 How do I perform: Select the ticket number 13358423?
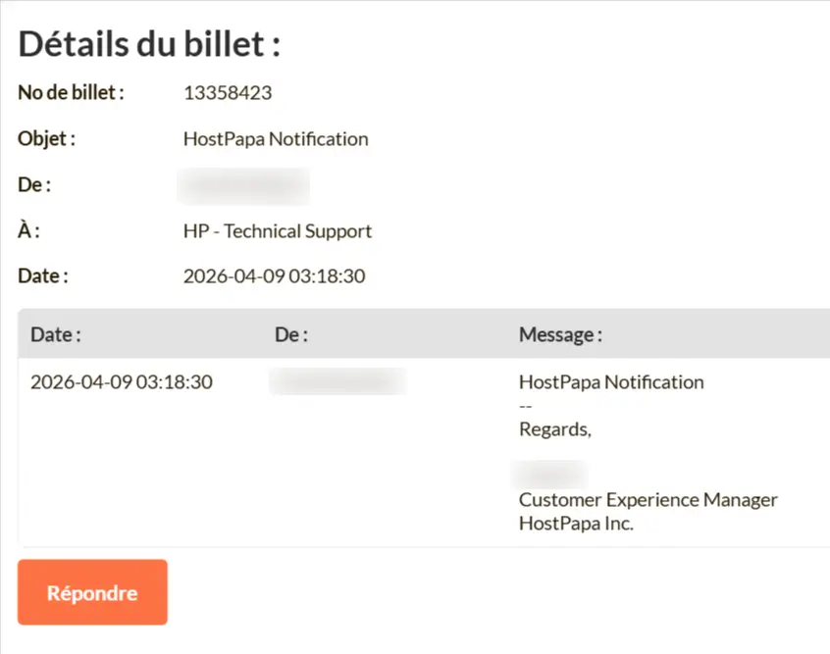228,93
